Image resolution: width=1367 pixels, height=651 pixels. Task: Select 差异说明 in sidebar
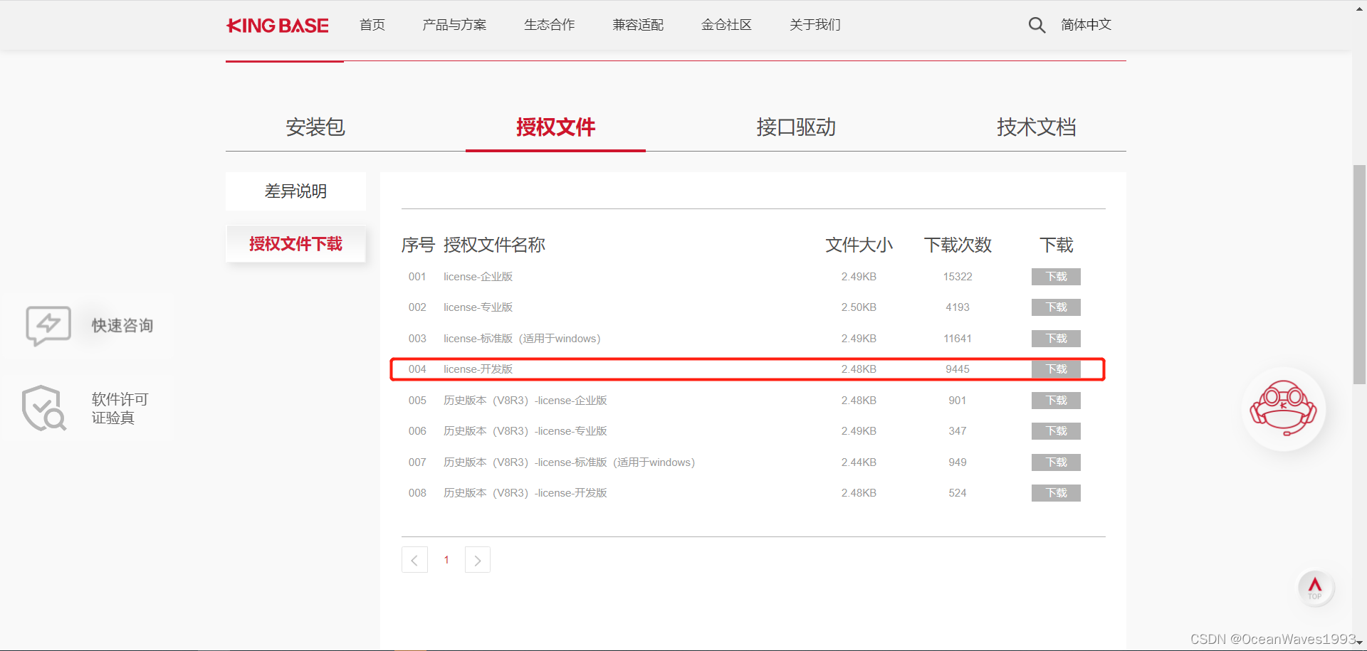click(x=295, y=191)
